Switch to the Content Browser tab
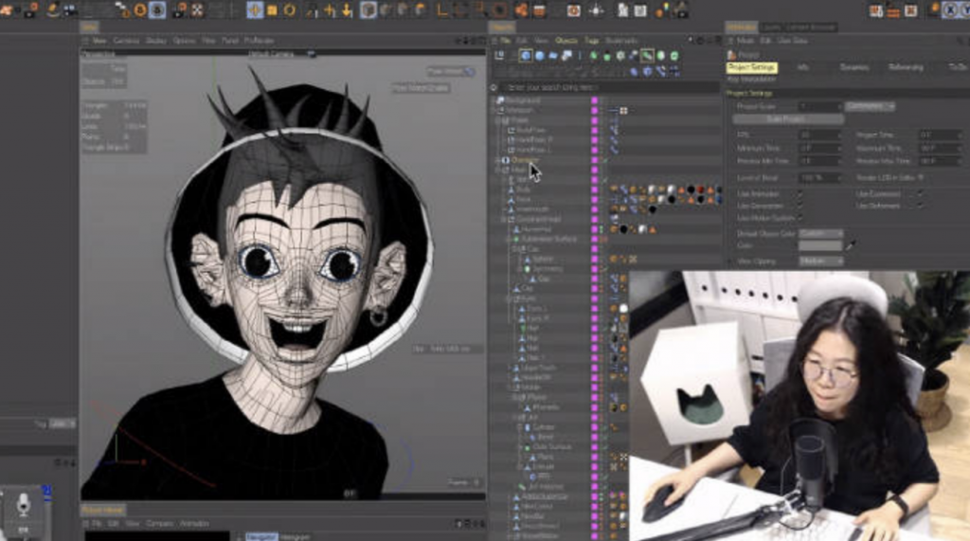The height and width of the screenshot is (541, 970). pyautogui.click(x=811, y=27)
